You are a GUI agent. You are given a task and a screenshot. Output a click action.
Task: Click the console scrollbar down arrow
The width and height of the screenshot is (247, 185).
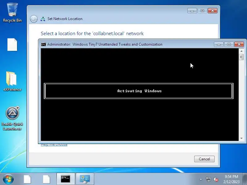pos(241,138)
